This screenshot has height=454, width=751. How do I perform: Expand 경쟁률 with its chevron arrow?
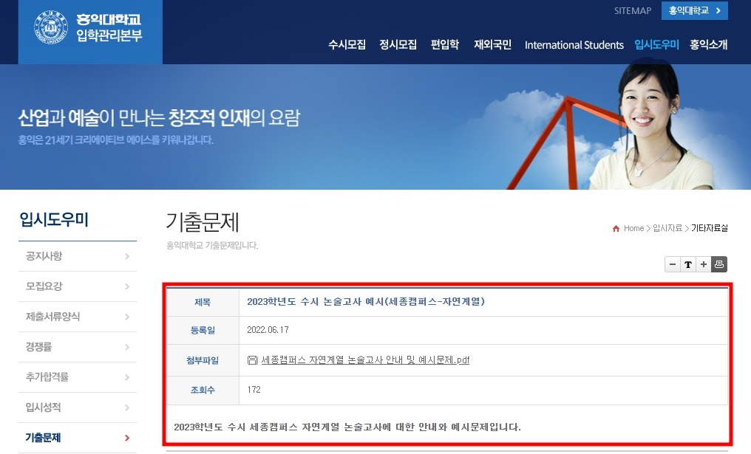pos(127,347)
